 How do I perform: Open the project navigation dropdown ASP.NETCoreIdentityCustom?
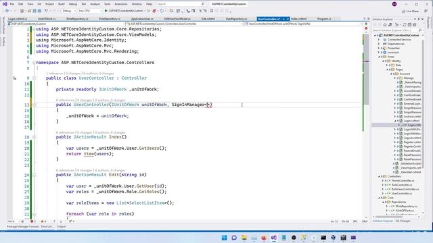pos(66,24)
